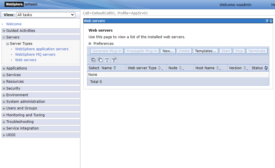This screenshot has height=168, width=275.
Task: Click the Propagate Plug-in button
Action: [x=142, y=51]
